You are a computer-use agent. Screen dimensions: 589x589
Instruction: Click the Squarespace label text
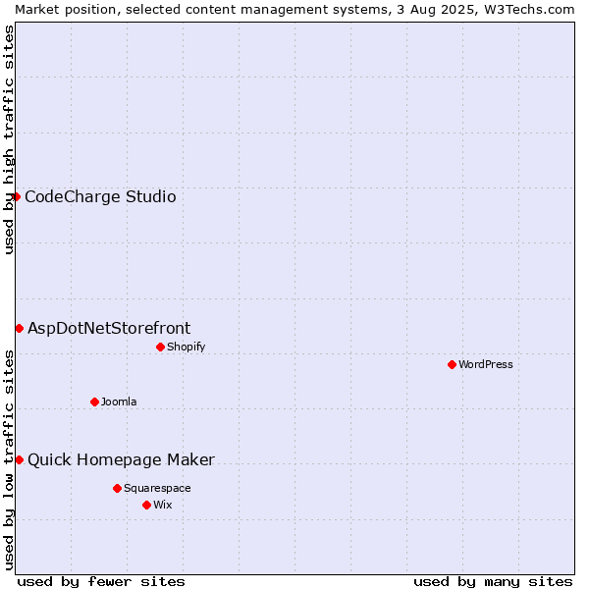point(157,488)
